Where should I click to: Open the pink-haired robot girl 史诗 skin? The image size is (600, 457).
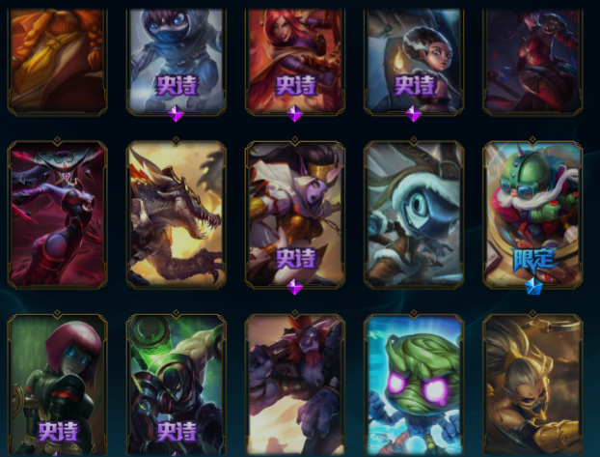(58, 386)
